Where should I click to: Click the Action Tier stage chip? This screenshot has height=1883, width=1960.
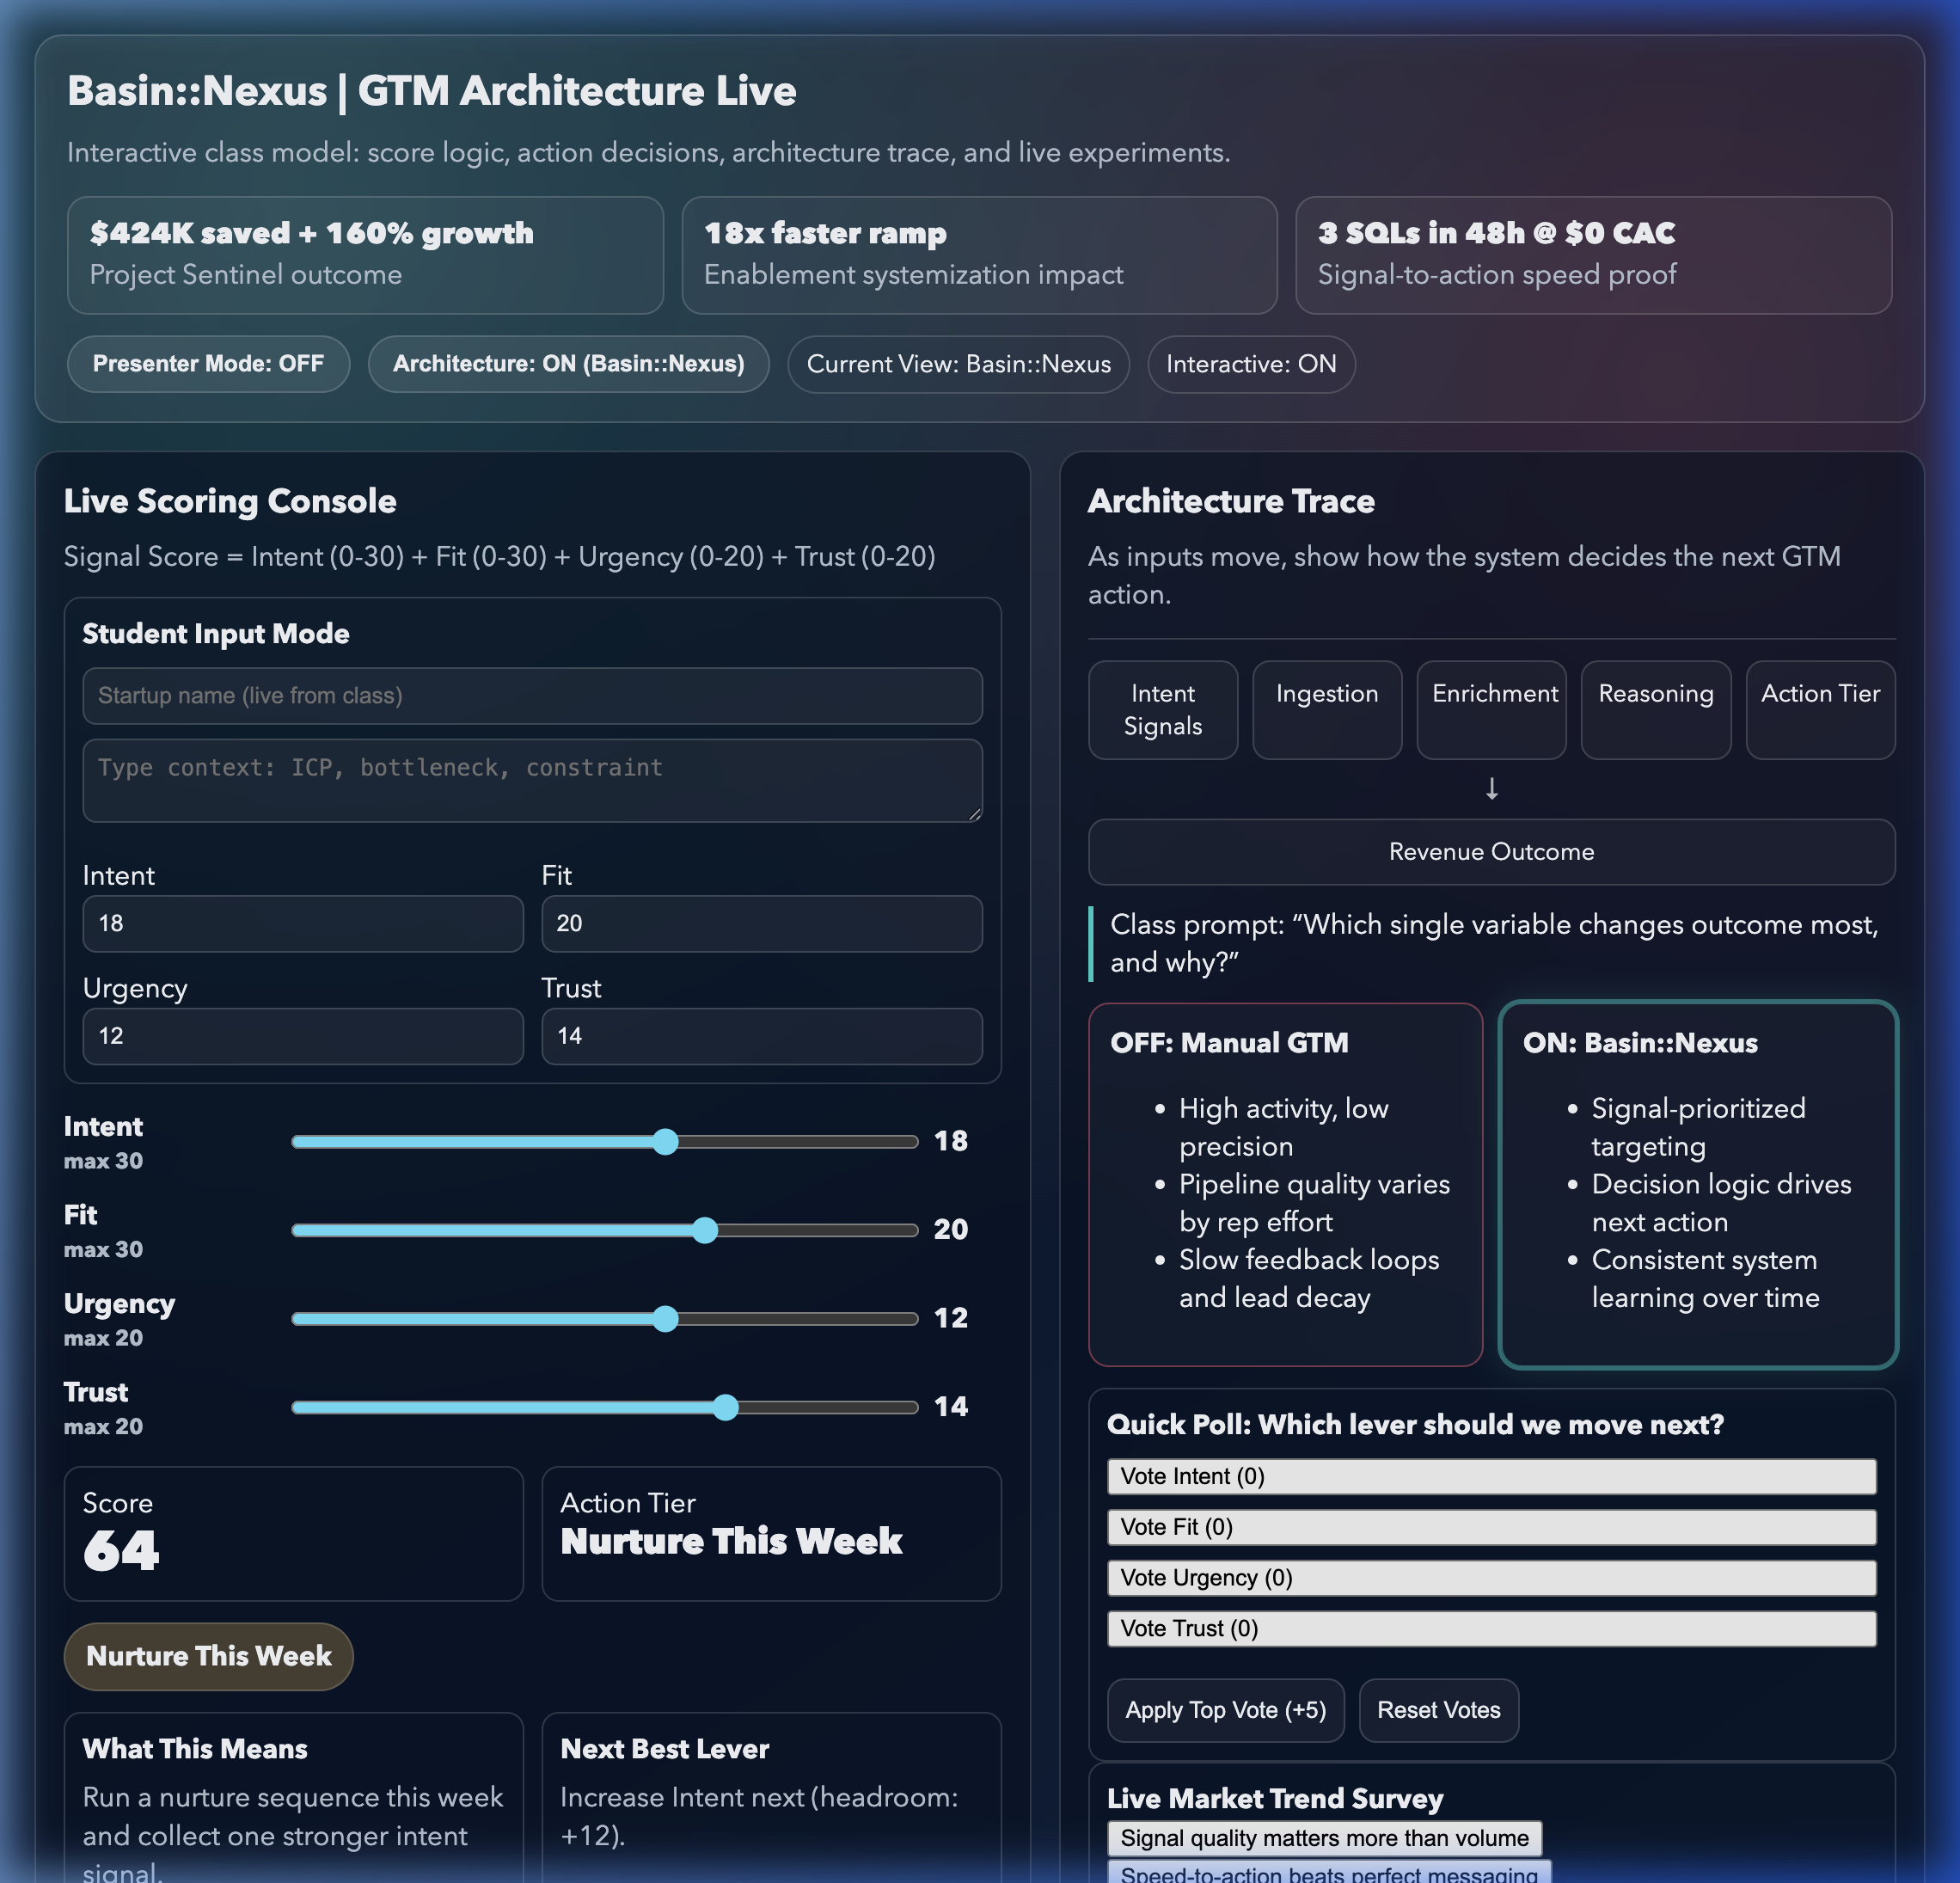click(x=1819, y=709)
